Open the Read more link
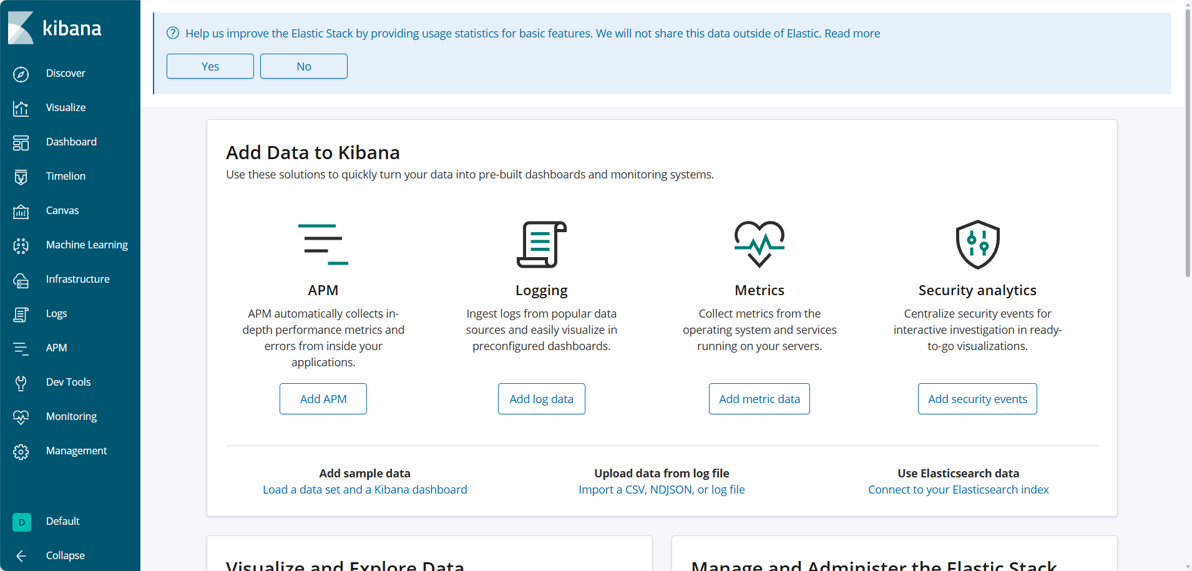 pos(852,33)
